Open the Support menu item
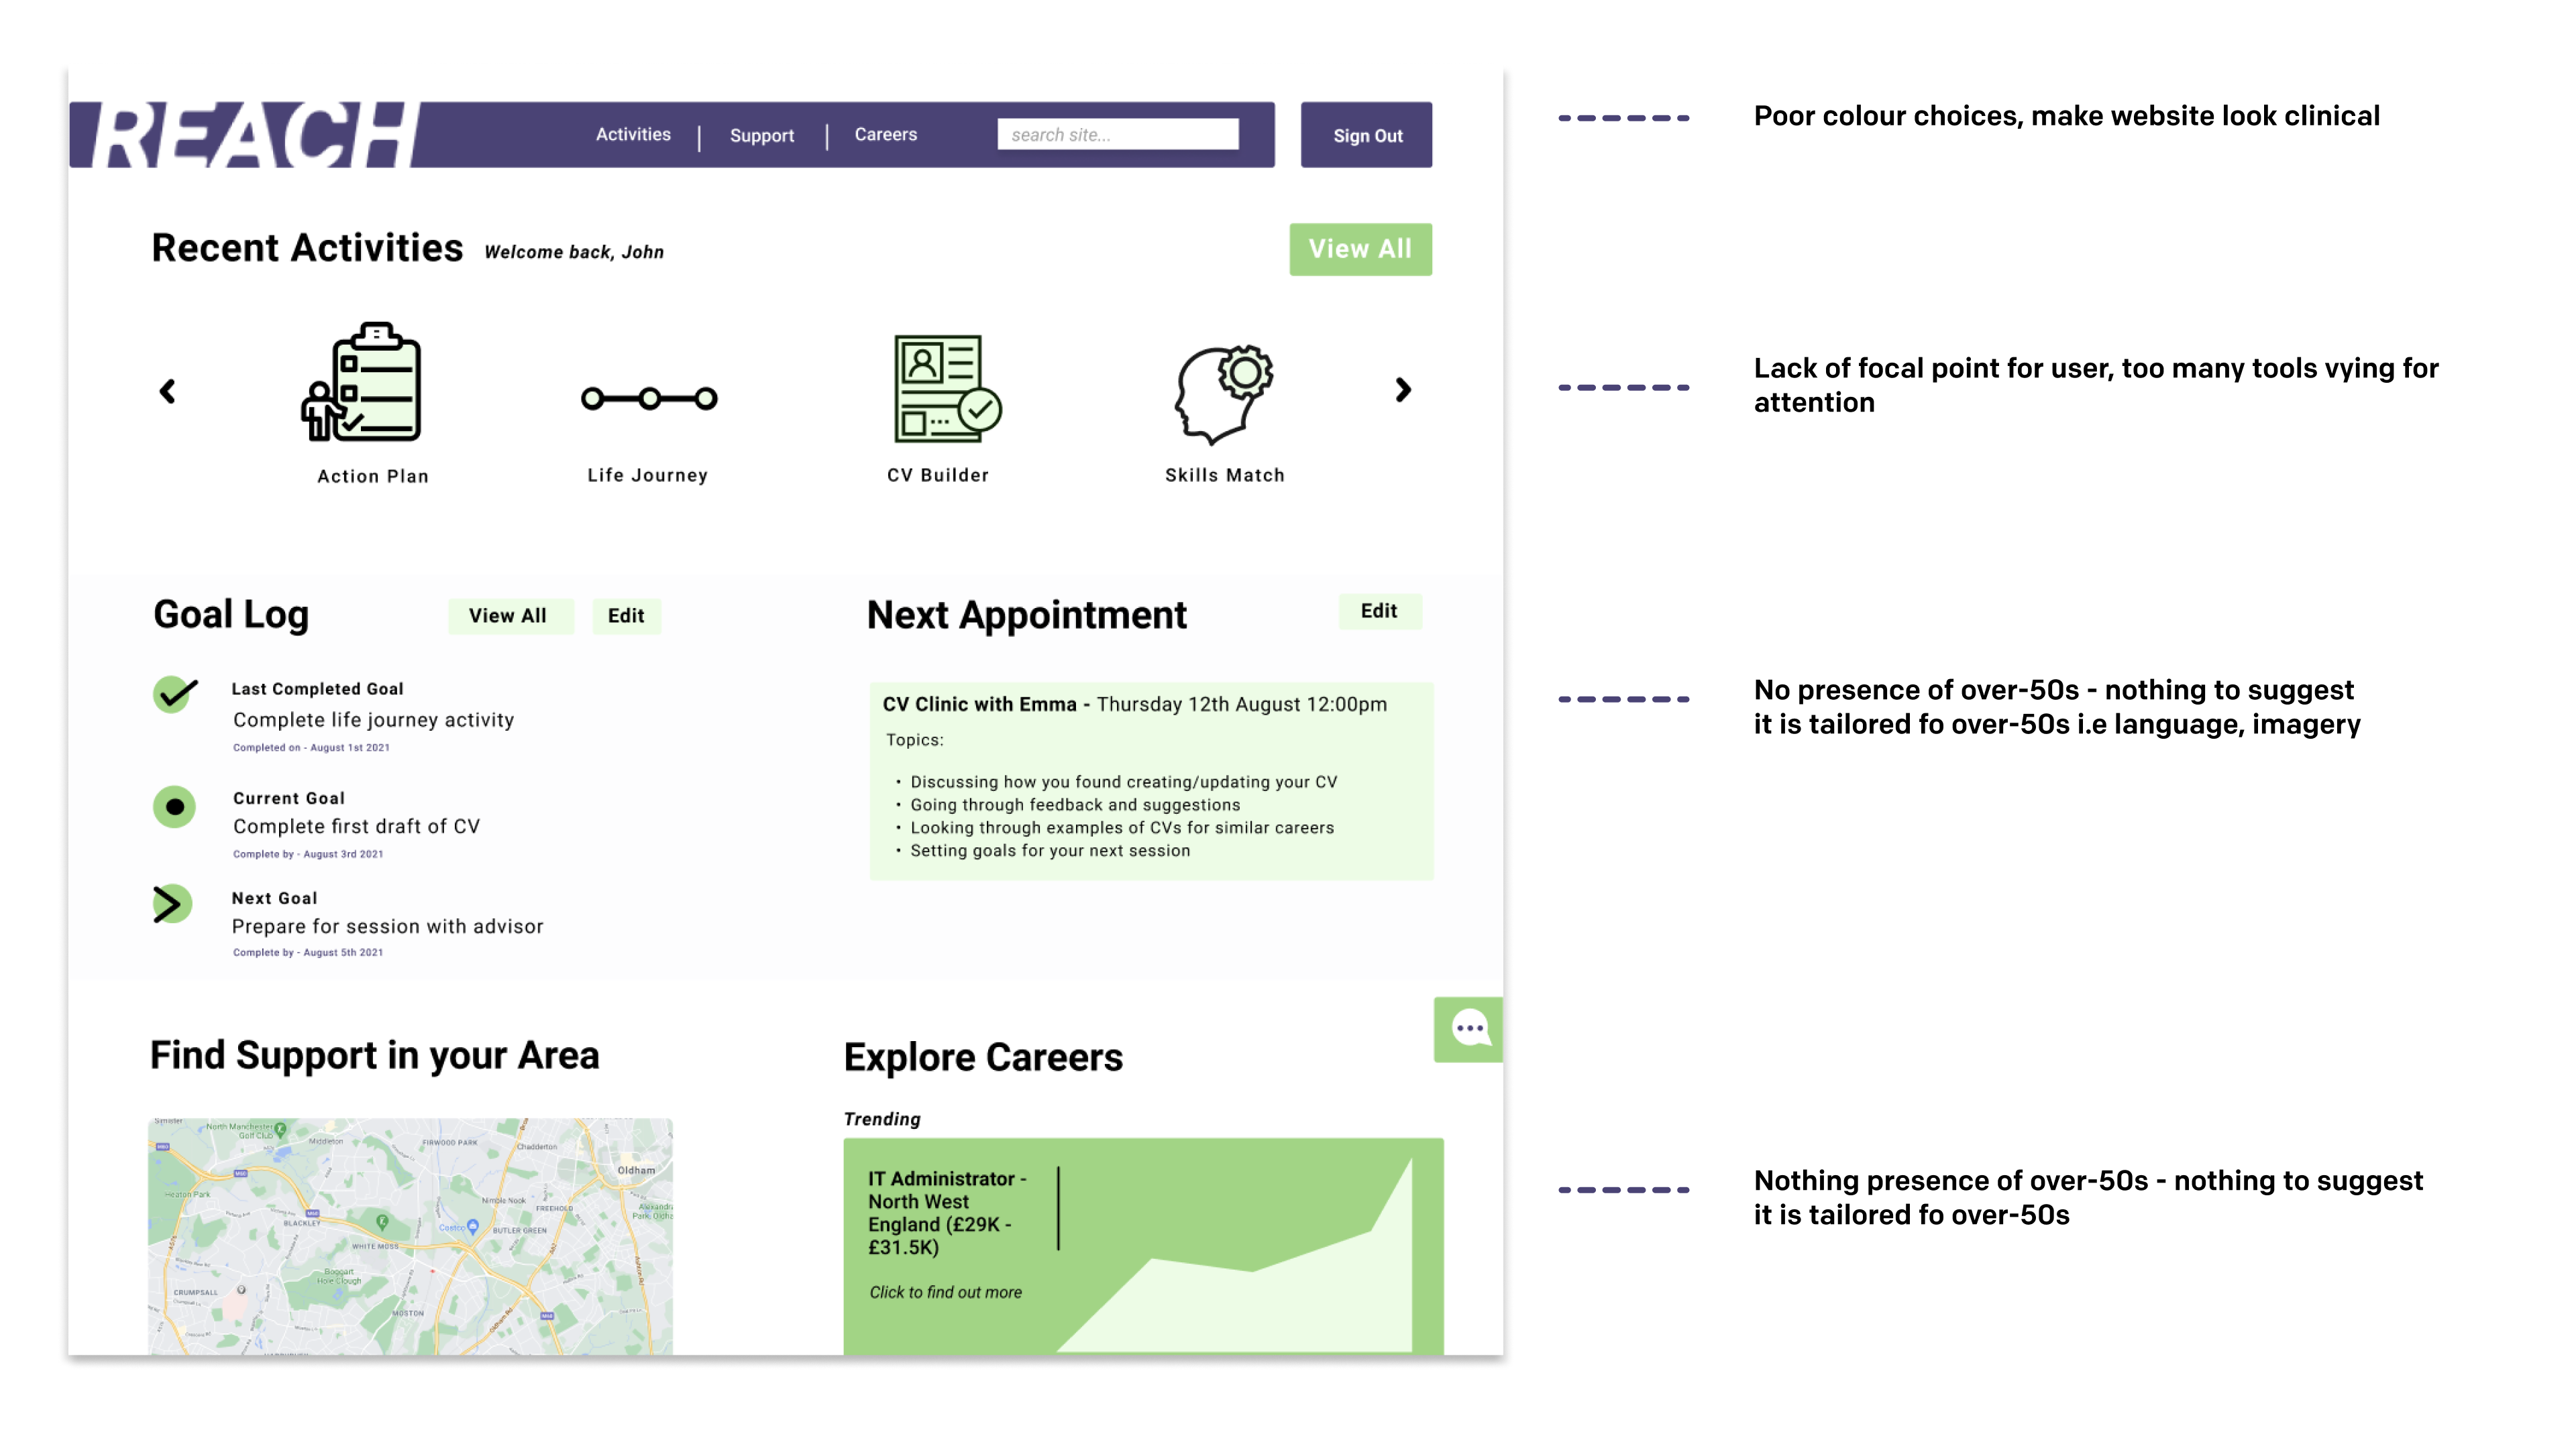 point(762,135)
